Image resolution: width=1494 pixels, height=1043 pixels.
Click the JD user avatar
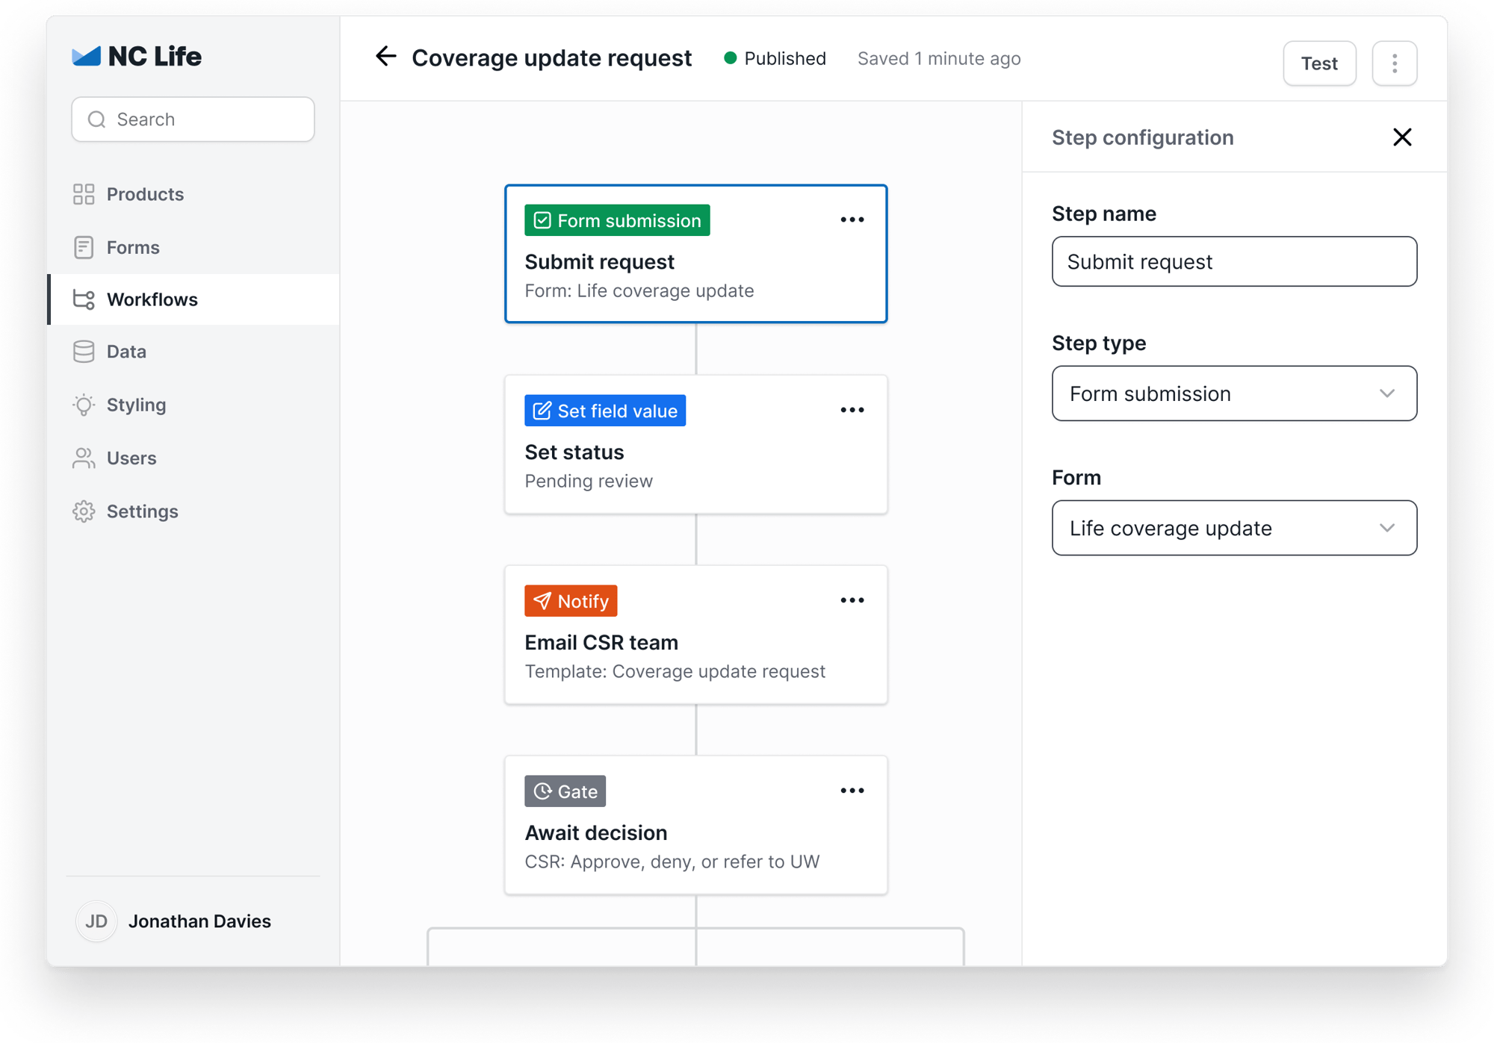pyautogui.click(x=96, y=921)
